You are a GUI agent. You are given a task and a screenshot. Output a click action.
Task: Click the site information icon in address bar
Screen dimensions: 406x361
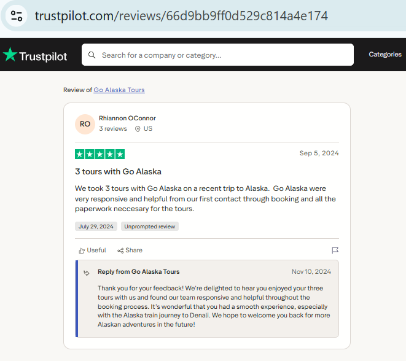(x=17, y=16)
